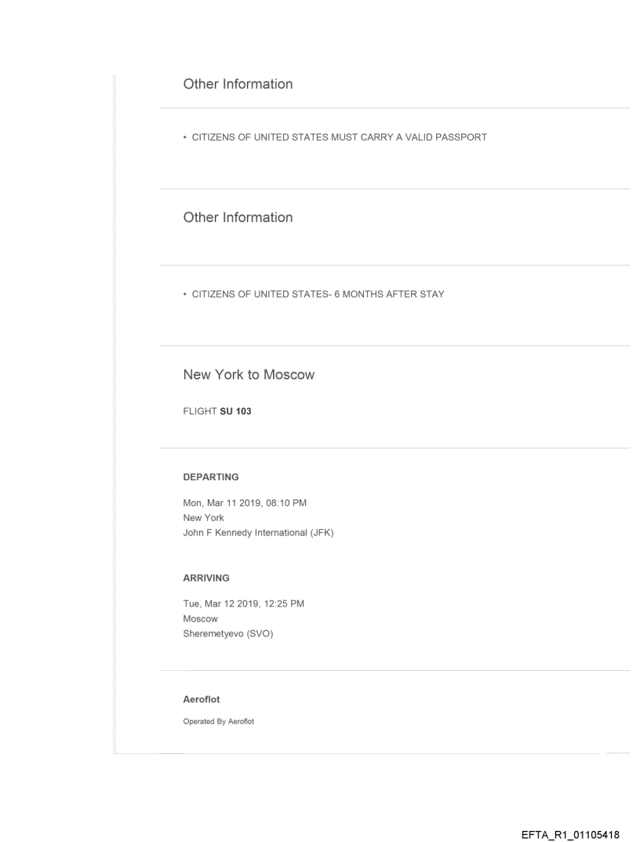Screen dimensions: 640x842
Task: Select the Operated By Aeroflot line
Action: (x=218, y=723)
